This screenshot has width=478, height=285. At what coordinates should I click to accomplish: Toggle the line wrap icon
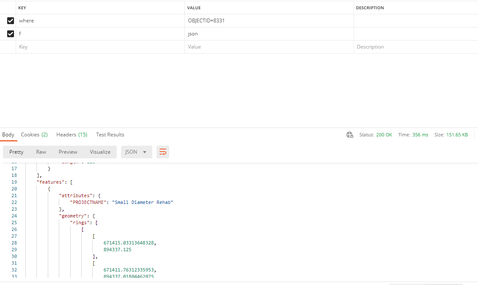[163, 152]
